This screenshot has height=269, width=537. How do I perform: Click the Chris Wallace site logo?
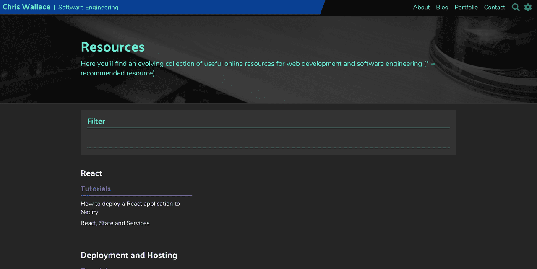[26, 7]
